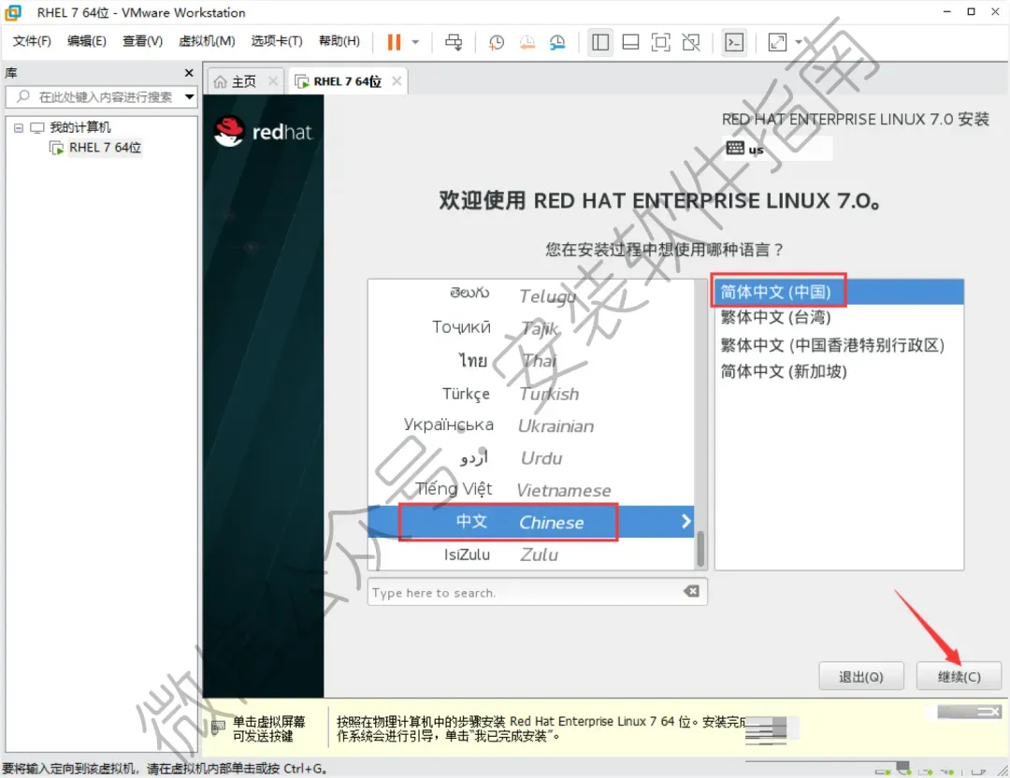Click the stretch guest display icon
Image resolution: width=1010 pixels, height=778 pixels.
tap(777, 42)
